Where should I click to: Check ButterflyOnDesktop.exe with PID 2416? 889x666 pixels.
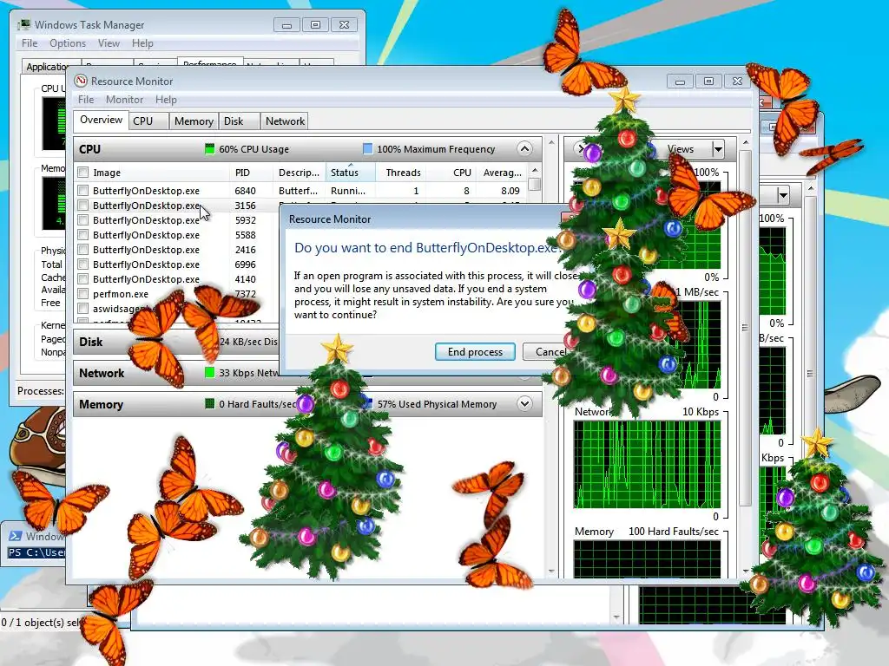click(x=82, y=249)
